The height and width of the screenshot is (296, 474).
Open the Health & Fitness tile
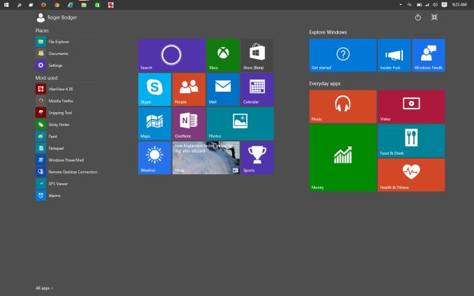pos(411,174)
